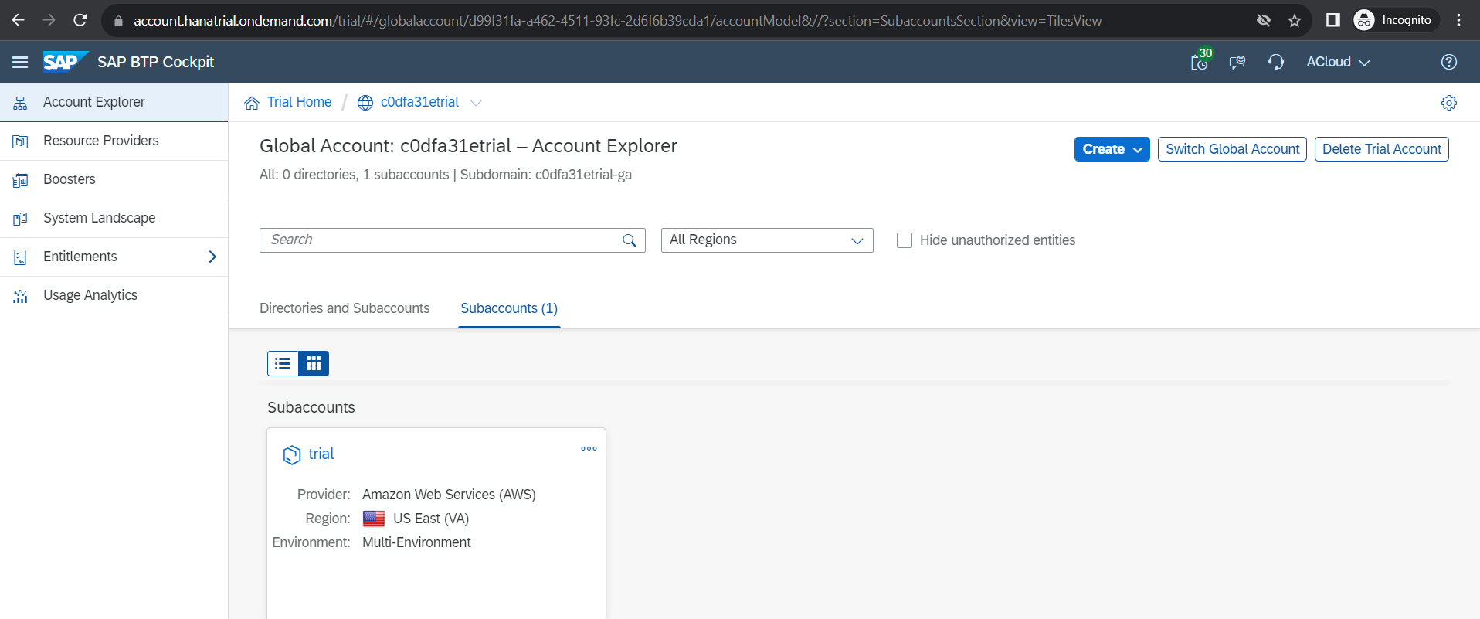Expand the Entitlements sidebar submenu

pos(212,257)
